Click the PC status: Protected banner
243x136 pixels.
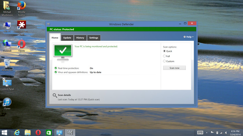pyautogui.click(x=121, y=29)
